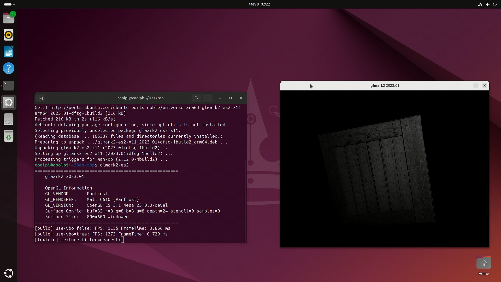This screenshot has width=501, height=282.
Task: Click 'Preparing to unpack' terminal line
Action: pyautogui.click(x=131, y=142)
